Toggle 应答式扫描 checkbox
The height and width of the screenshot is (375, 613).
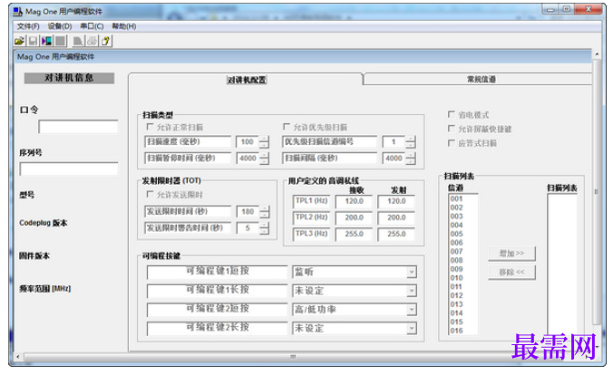[452, 142]
